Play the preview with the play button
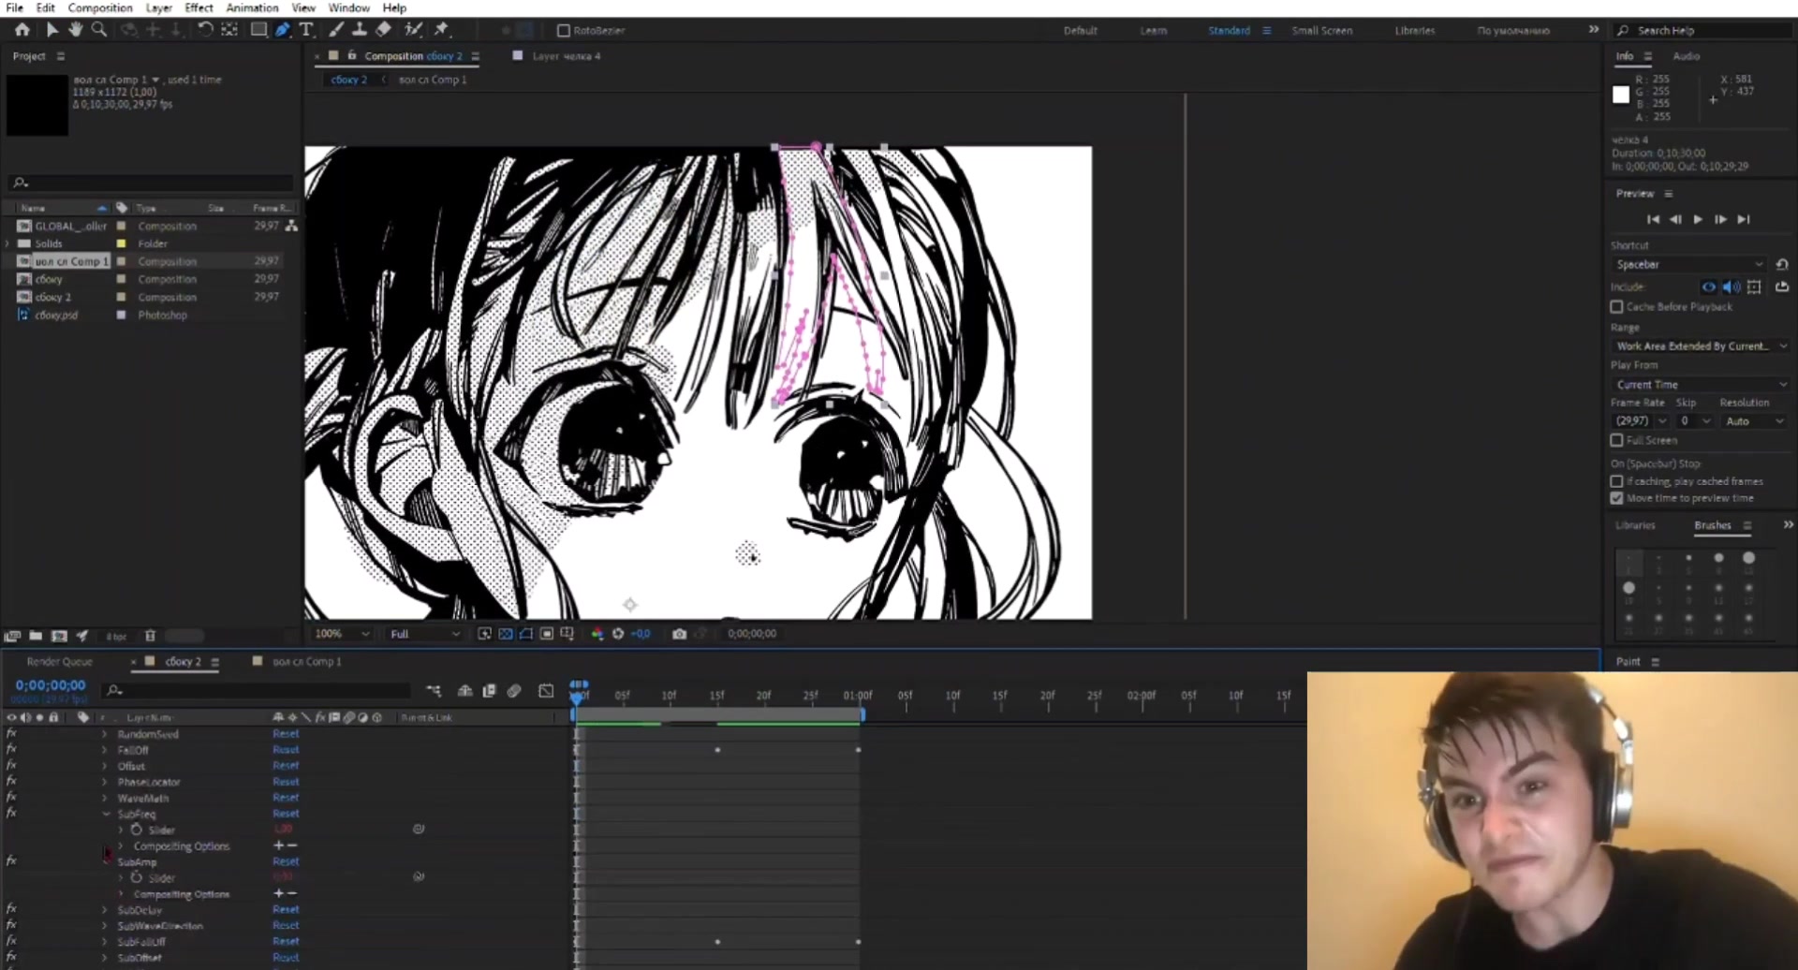This screenshot has width=1798, height=970. (1698, 219)
